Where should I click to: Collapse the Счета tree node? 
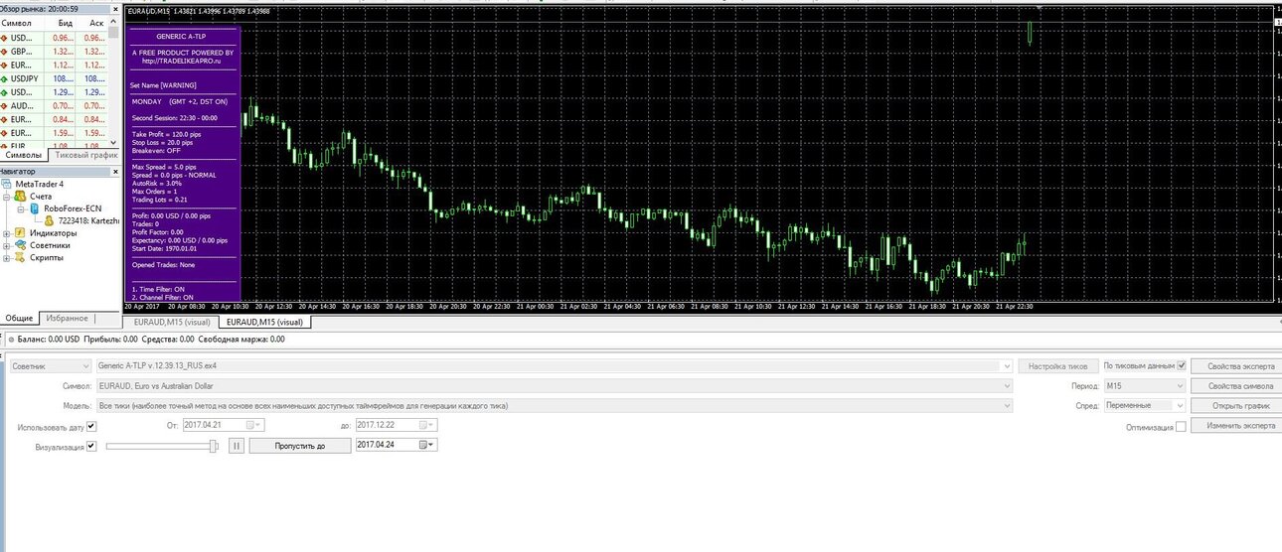(7, 197)
